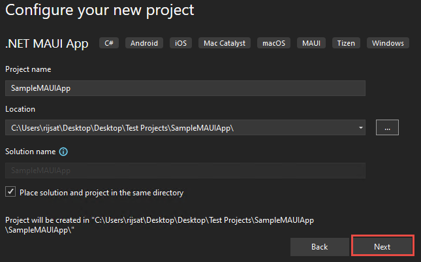The width and height of the screenshot is (421, 262).
Task: Click the Next button
Action: click(382, 247)
